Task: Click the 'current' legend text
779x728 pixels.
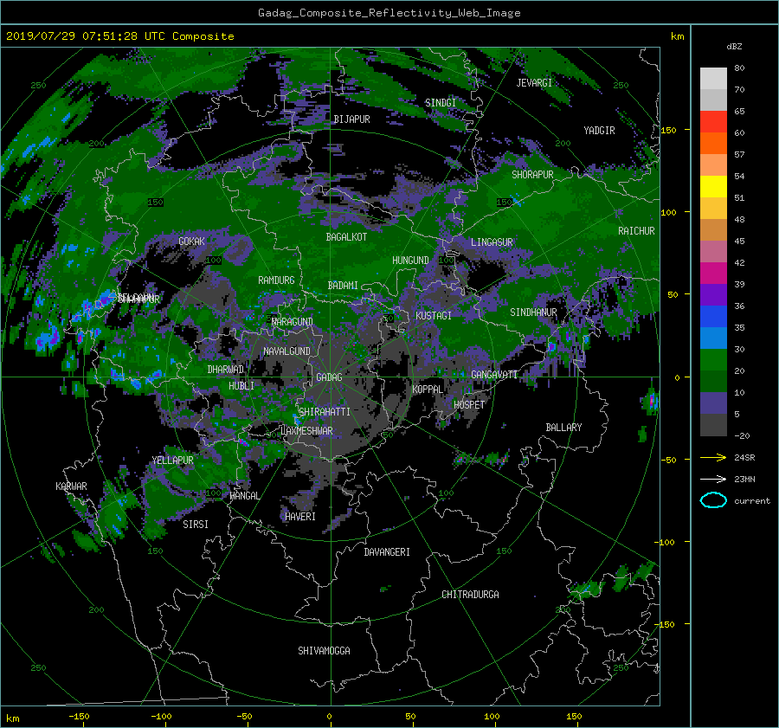Action: tap(752, 501)
